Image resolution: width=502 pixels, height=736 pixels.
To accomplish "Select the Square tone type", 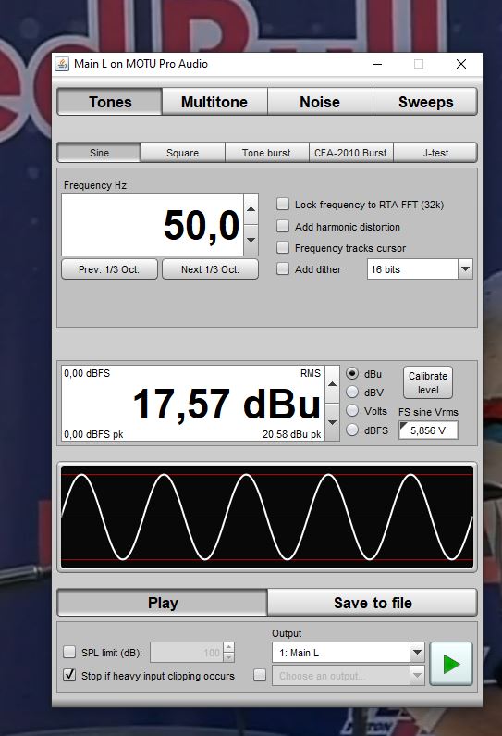I will 182,153.
